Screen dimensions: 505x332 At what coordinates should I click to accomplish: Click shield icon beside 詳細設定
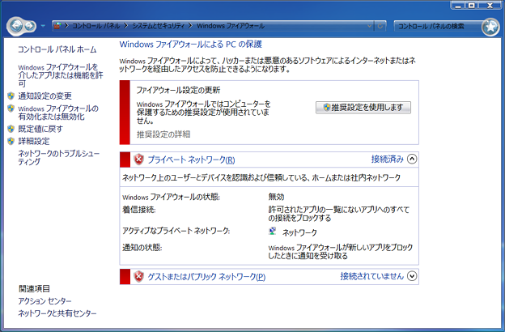pyautogui.click(x=11, y=141)
